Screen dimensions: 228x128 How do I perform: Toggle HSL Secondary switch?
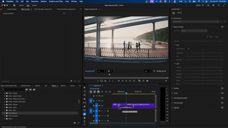pos(222,103)
